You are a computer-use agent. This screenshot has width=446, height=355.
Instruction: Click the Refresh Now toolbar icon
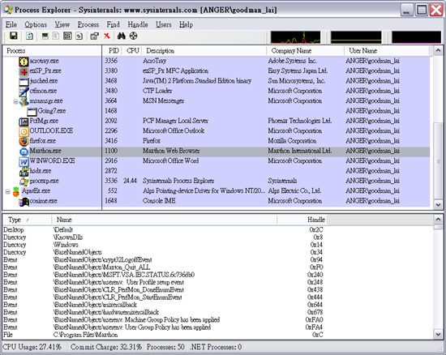tap(29, 36)
